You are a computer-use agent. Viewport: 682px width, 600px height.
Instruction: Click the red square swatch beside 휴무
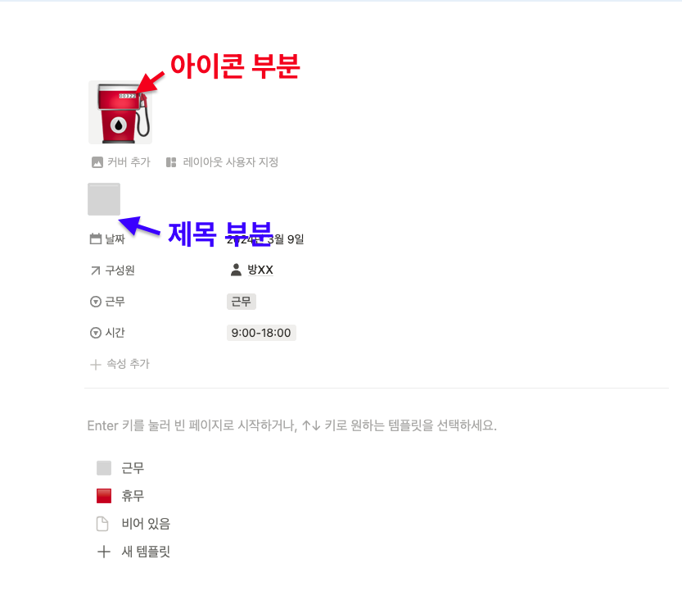point(104,496)
